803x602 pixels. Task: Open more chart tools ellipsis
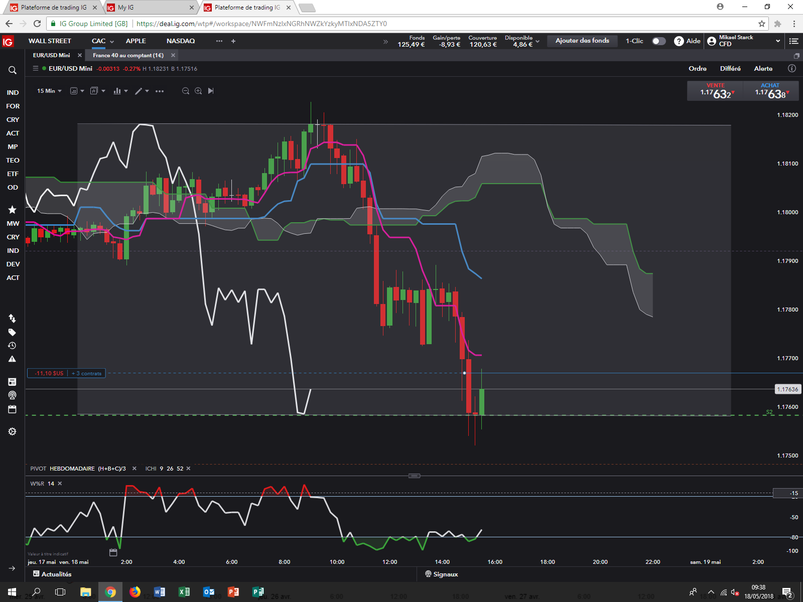(x=160, y=91)
